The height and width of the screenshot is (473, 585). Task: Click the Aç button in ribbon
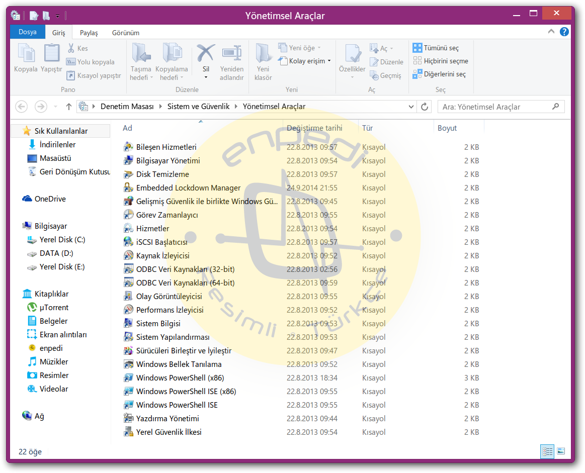click(381, 48)
